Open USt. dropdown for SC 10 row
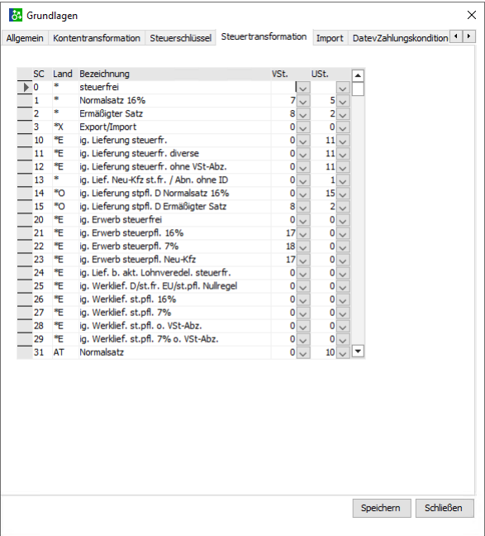Image resolution: width=485 pixels, height=536 pixels. point(343,141)
